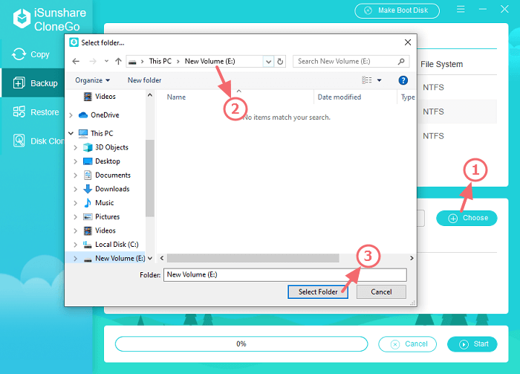
Task: Expand the 3D Objects node
Action: (75, 148)
